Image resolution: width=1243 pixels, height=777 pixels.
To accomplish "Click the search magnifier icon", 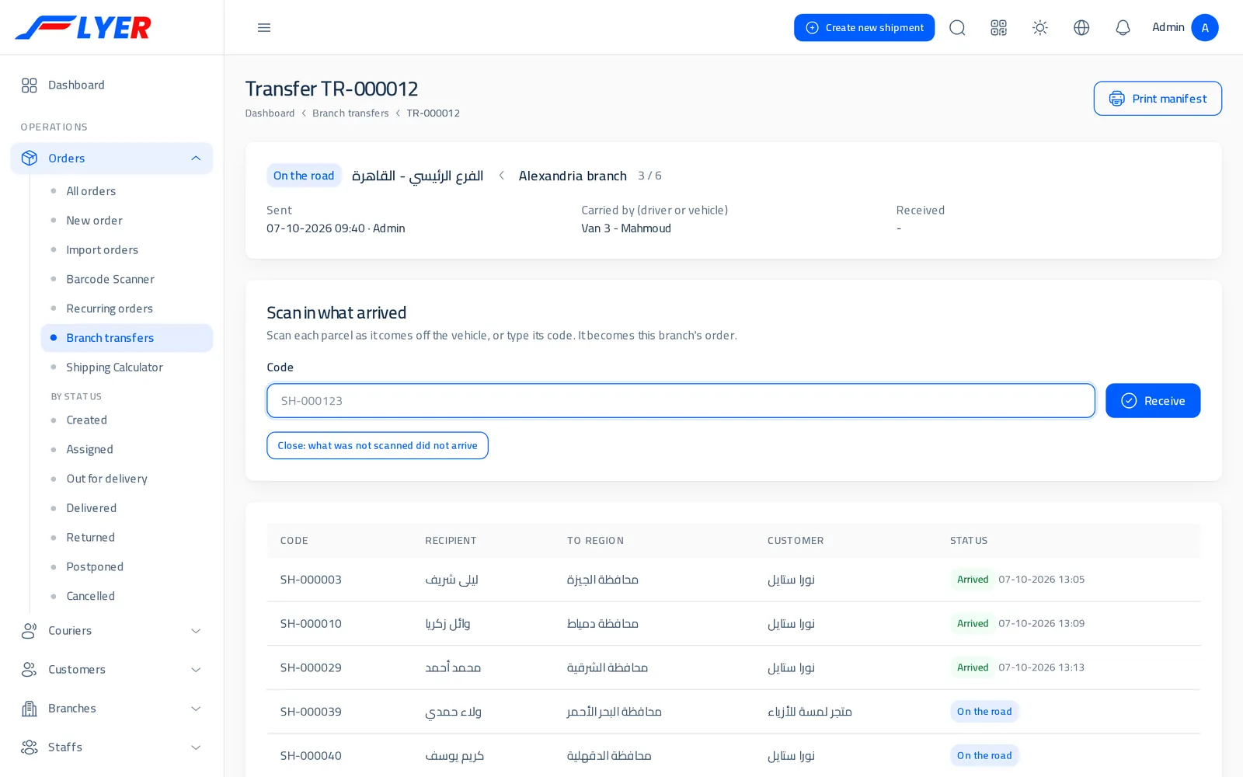I will tap(957, 27).
